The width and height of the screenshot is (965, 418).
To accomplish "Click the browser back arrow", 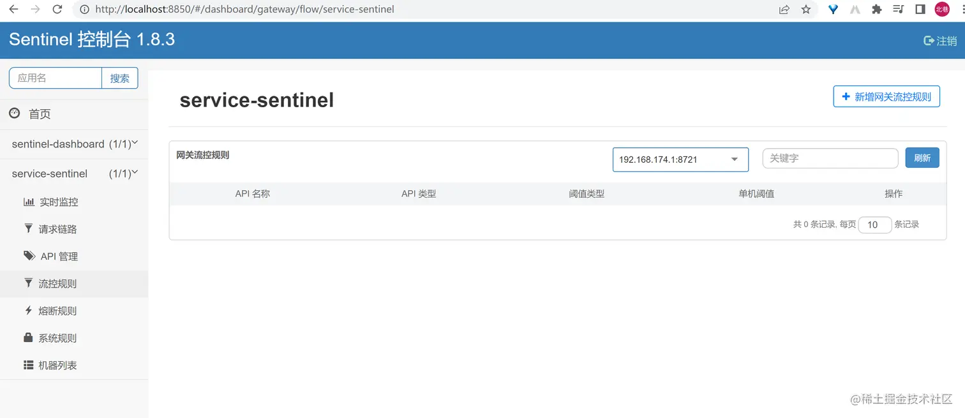I will click(13, 10).
